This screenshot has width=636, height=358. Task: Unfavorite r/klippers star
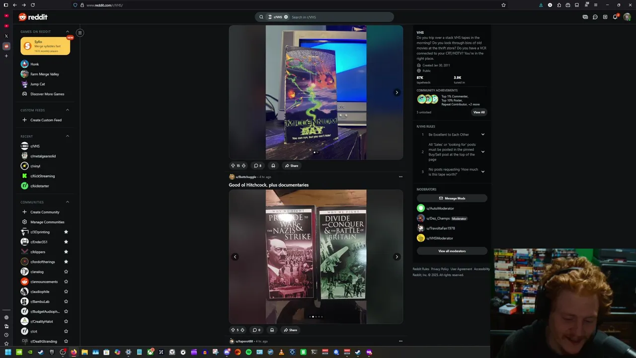66,252
